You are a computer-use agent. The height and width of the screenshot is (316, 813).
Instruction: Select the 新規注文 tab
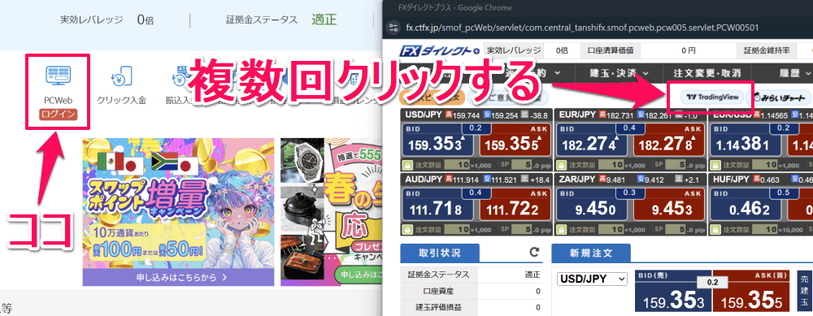coord(591,253)
